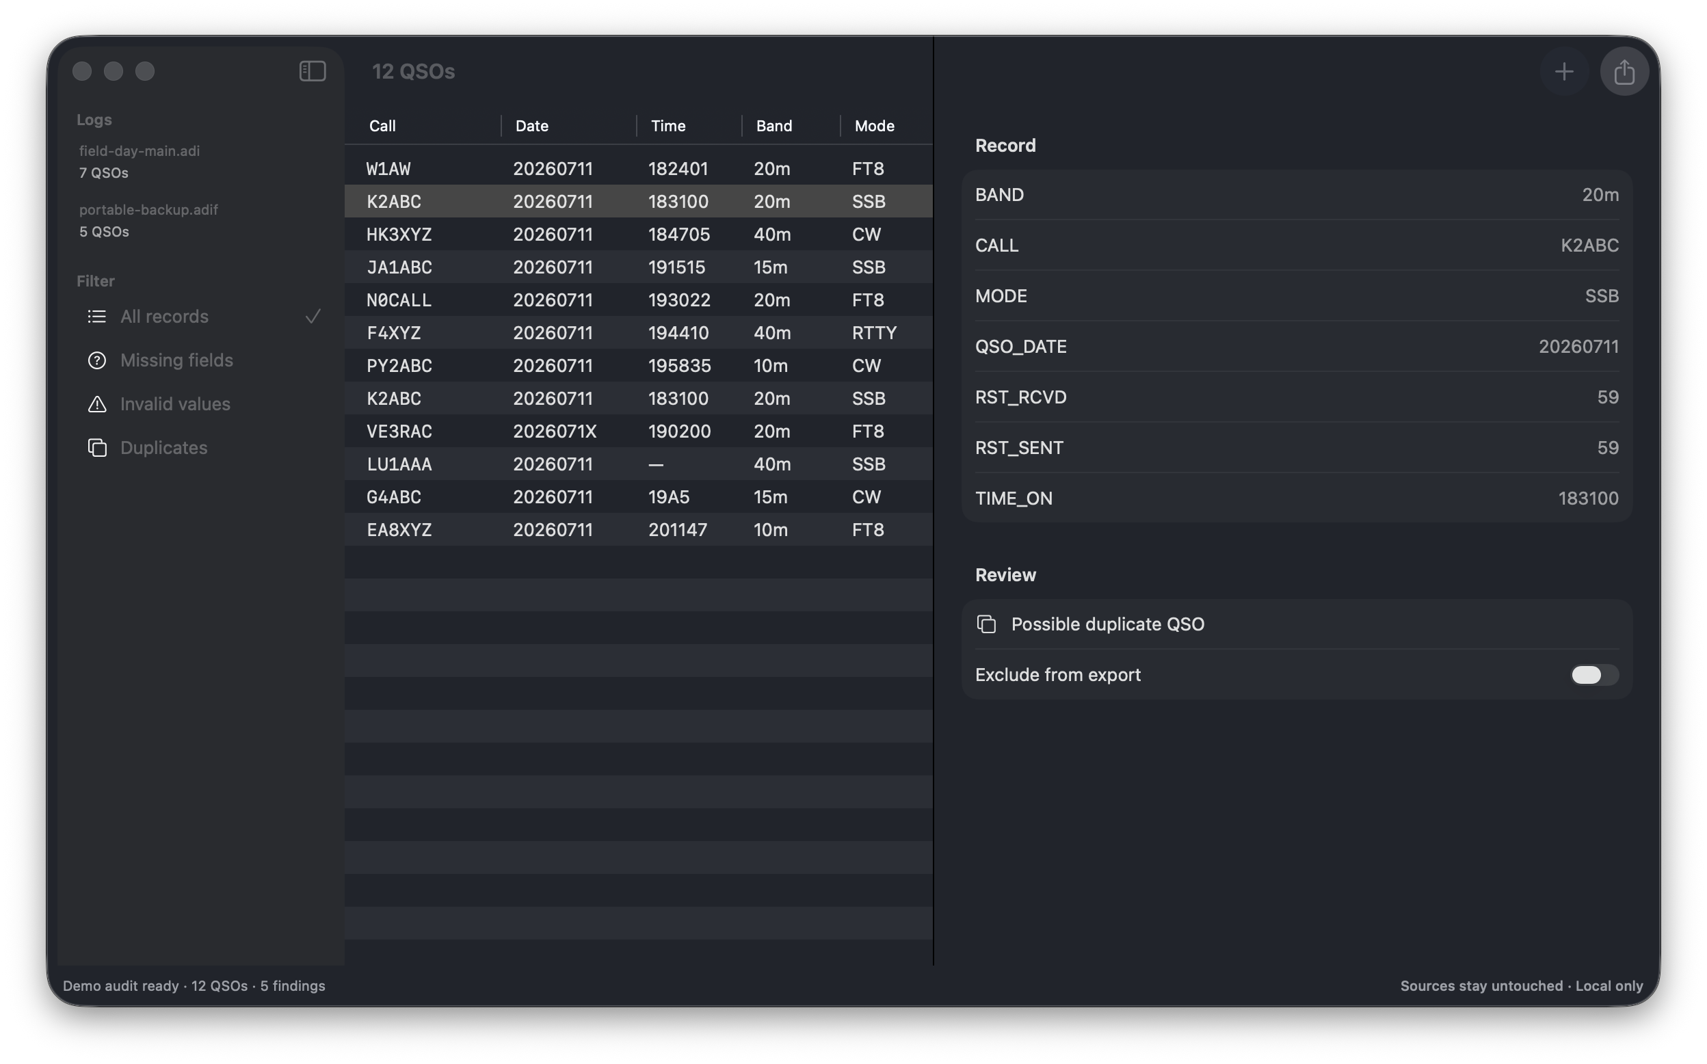Sort by the Mode column header
The width and height of the screenshot is (1707, 1064).
874,126
